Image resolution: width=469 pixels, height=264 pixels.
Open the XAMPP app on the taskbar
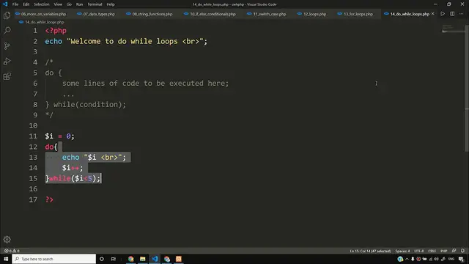click(179, 259)
